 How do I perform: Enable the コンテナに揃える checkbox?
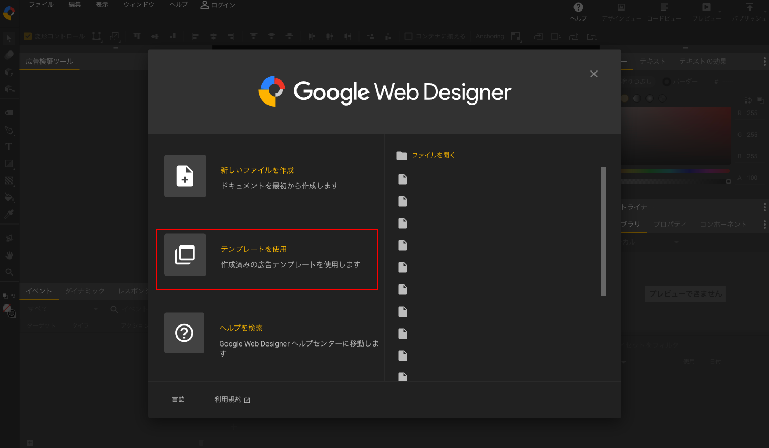coord(408,36)
